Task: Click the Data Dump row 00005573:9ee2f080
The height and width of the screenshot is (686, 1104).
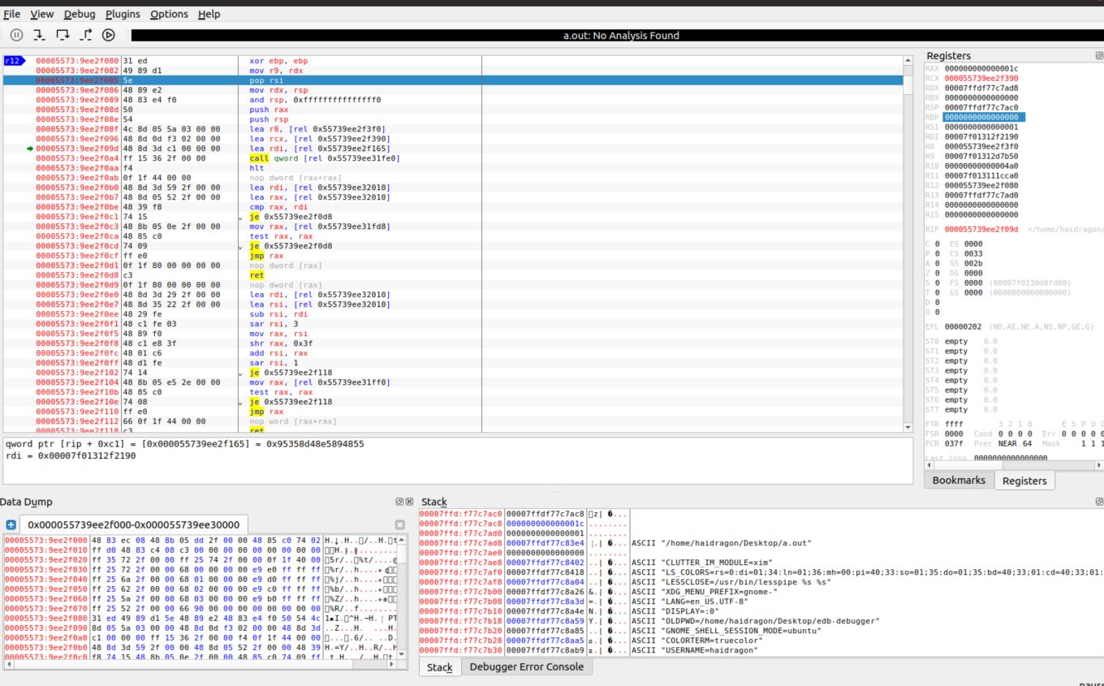Action: pyautogui.click(x=200, y=618)
